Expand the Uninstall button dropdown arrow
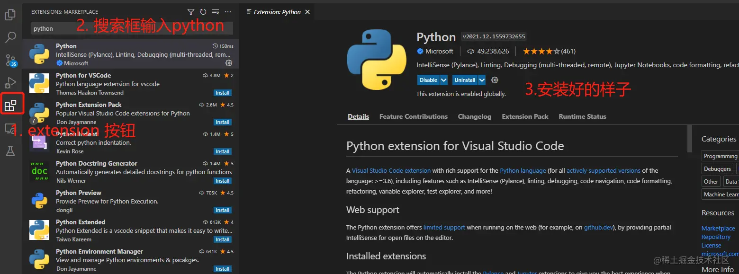 tap(482, 80)
